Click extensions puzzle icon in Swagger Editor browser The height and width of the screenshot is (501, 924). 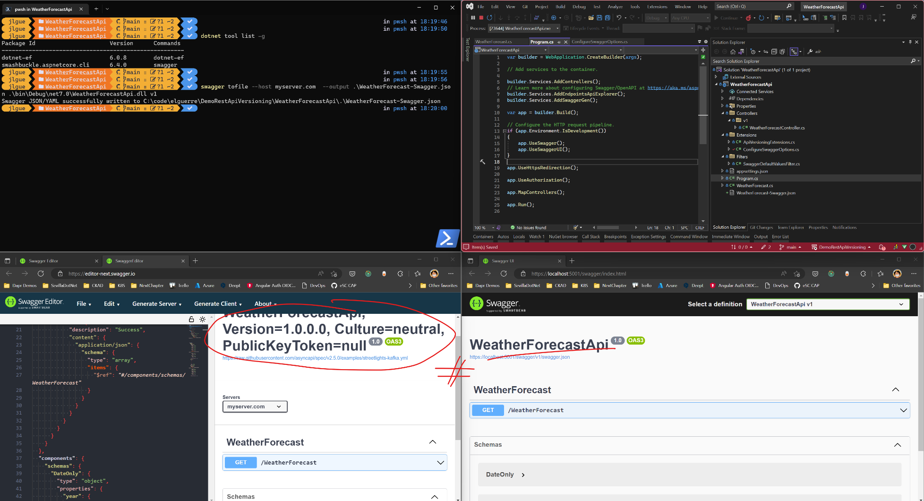[x=400, y=274]
